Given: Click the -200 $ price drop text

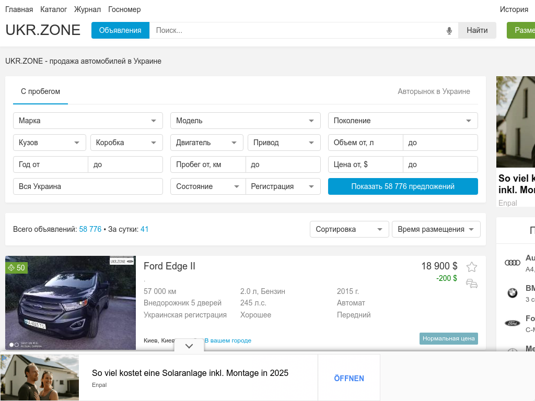Looking at the screenshot, I should 446,278.
